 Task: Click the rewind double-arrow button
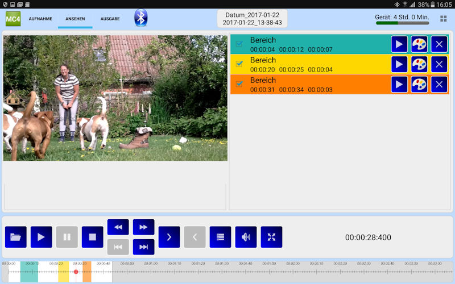point(118,227)
